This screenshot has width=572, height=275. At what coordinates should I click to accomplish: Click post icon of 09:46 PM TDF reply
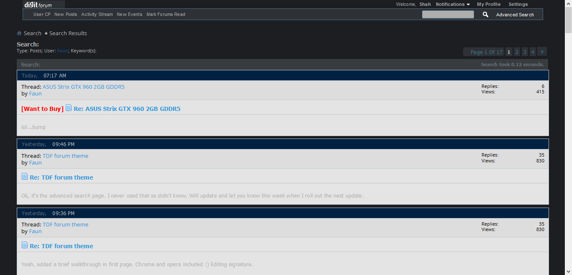[x=25, y=177]
